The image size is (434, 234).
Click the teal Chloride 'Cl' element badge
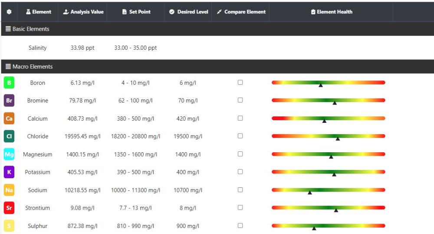(x=9, y=136)
